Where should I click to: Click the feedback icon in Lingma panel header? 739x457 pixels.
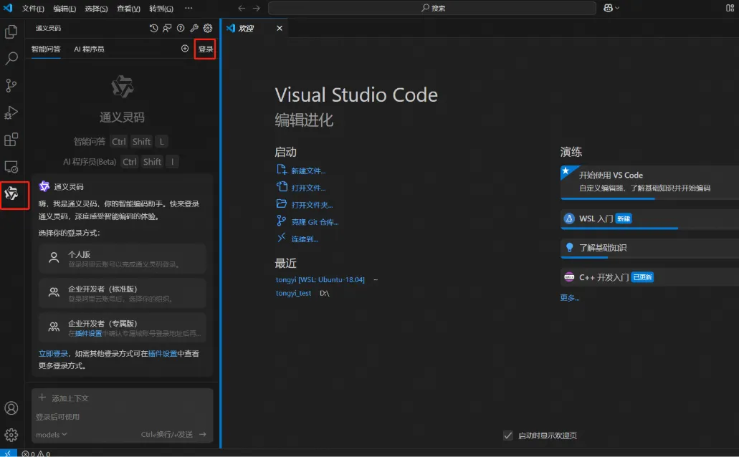[167, 28]
